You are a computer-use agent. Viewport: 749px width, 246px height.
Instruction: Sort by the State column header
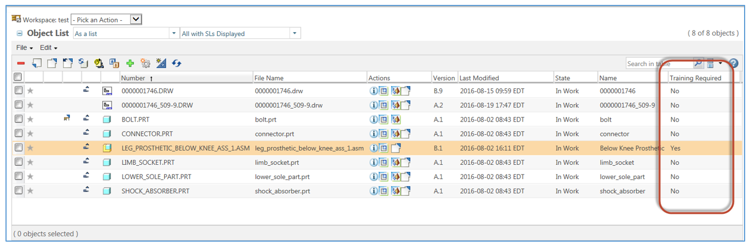click(575, 78)
